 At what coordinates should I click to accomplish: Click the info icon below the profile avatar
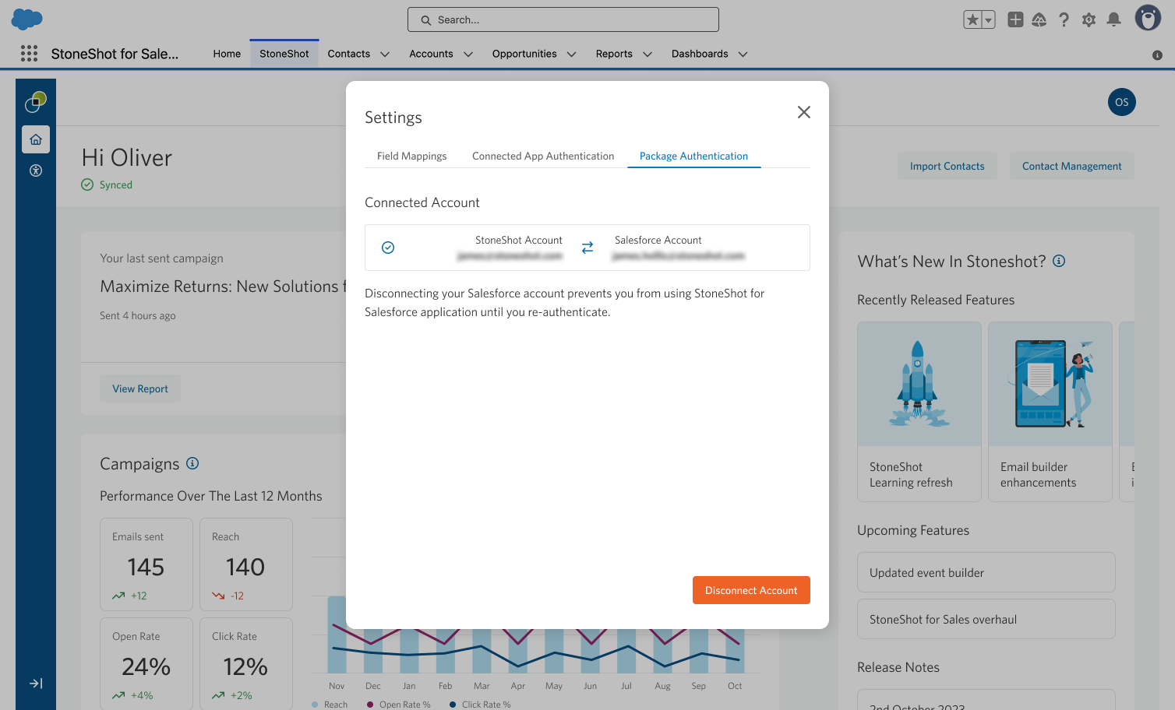click(x=1157, y=55)
